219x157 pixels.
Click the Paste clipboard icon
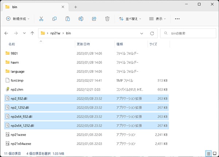(68, 19)
